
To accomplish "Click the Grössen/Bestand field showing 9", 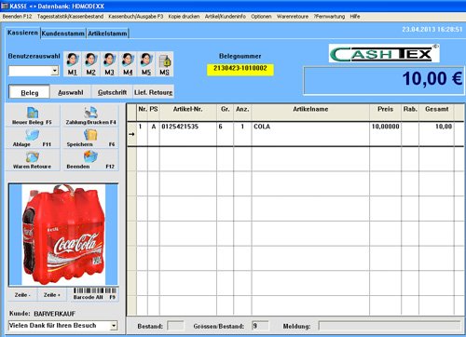I will (260, 326).
